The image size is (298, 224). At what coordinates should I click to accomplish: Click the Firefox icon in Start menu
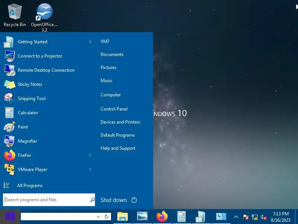point(10,155)
